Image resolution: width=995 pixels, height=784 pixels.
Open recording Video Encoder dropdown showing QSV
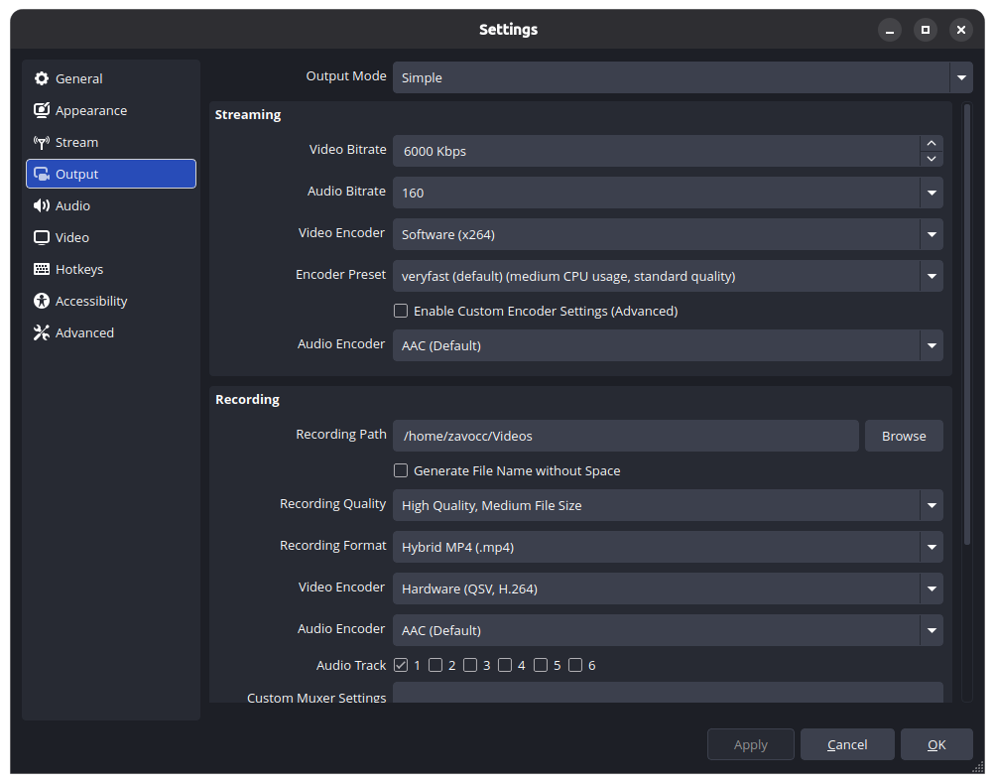668,589
